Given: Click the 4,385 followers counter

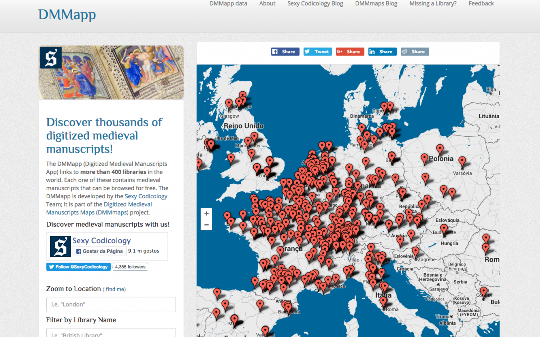Looking at the screenshot, I should click(129, 266).
